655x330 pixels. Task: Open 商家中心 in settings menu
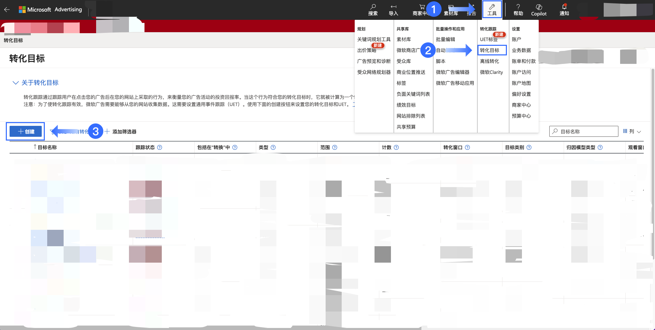521,105
